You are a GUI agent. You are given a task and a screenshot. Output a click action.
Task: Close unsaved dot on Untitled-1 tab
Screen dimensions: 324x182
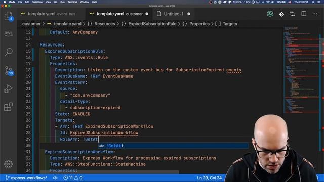(189, 14)
